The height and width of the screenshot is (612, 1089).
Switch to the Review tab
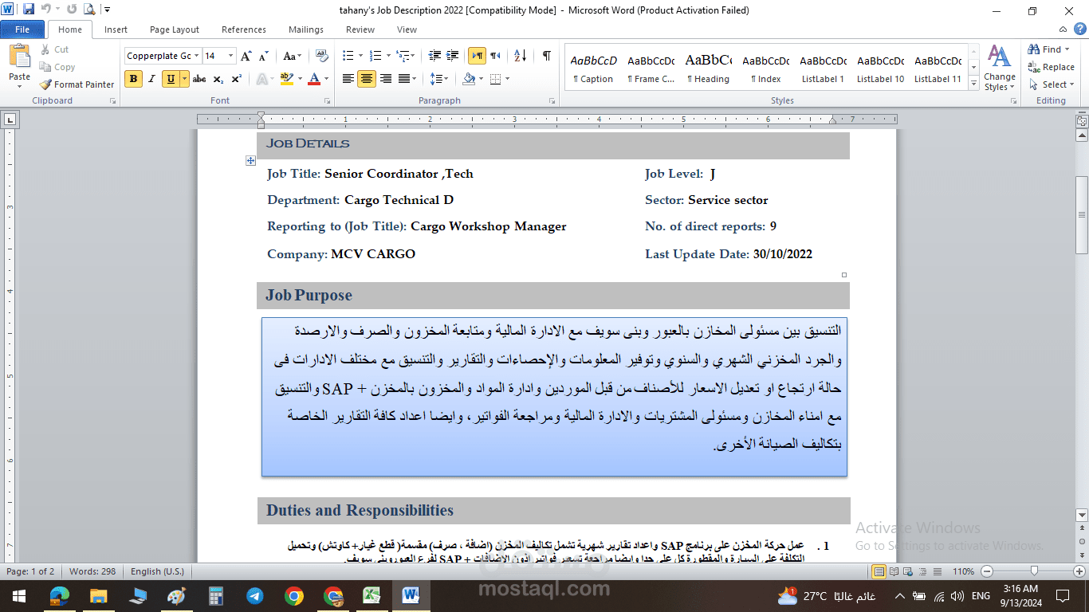[360, 29]
